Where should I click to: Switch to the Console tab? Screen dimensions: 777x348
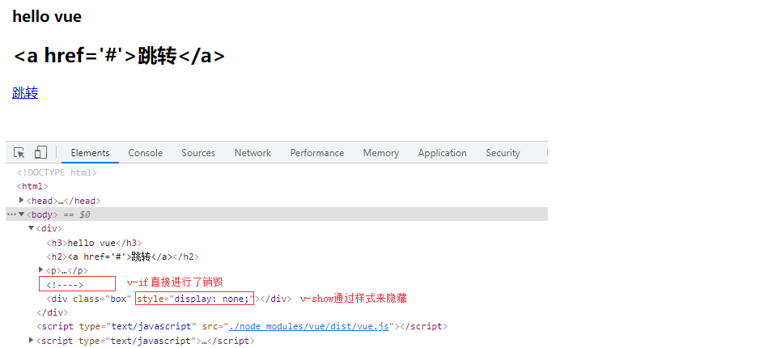tap(146, 153)
